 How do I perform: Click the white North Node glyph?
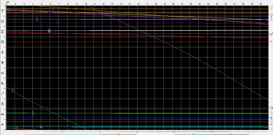(x=49, y=31)
